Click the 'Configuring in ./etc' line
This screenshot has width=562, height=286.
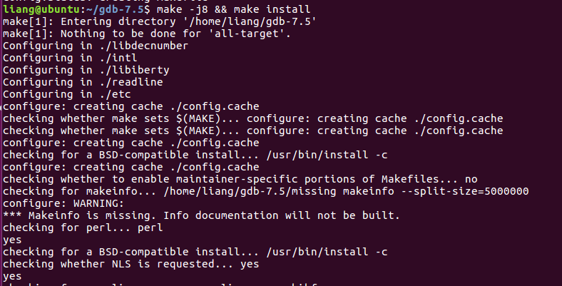pos(67,95)
